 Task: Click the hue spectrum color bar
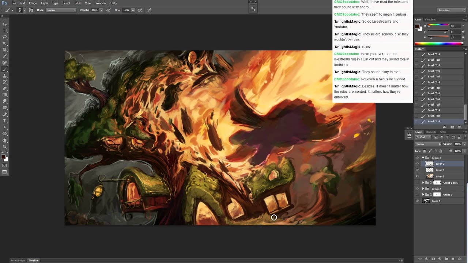[x=439, y=44]
